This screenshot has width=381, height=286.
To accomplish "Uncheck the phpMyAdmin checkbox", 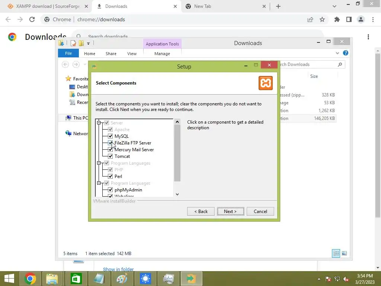I will point(110,190).
